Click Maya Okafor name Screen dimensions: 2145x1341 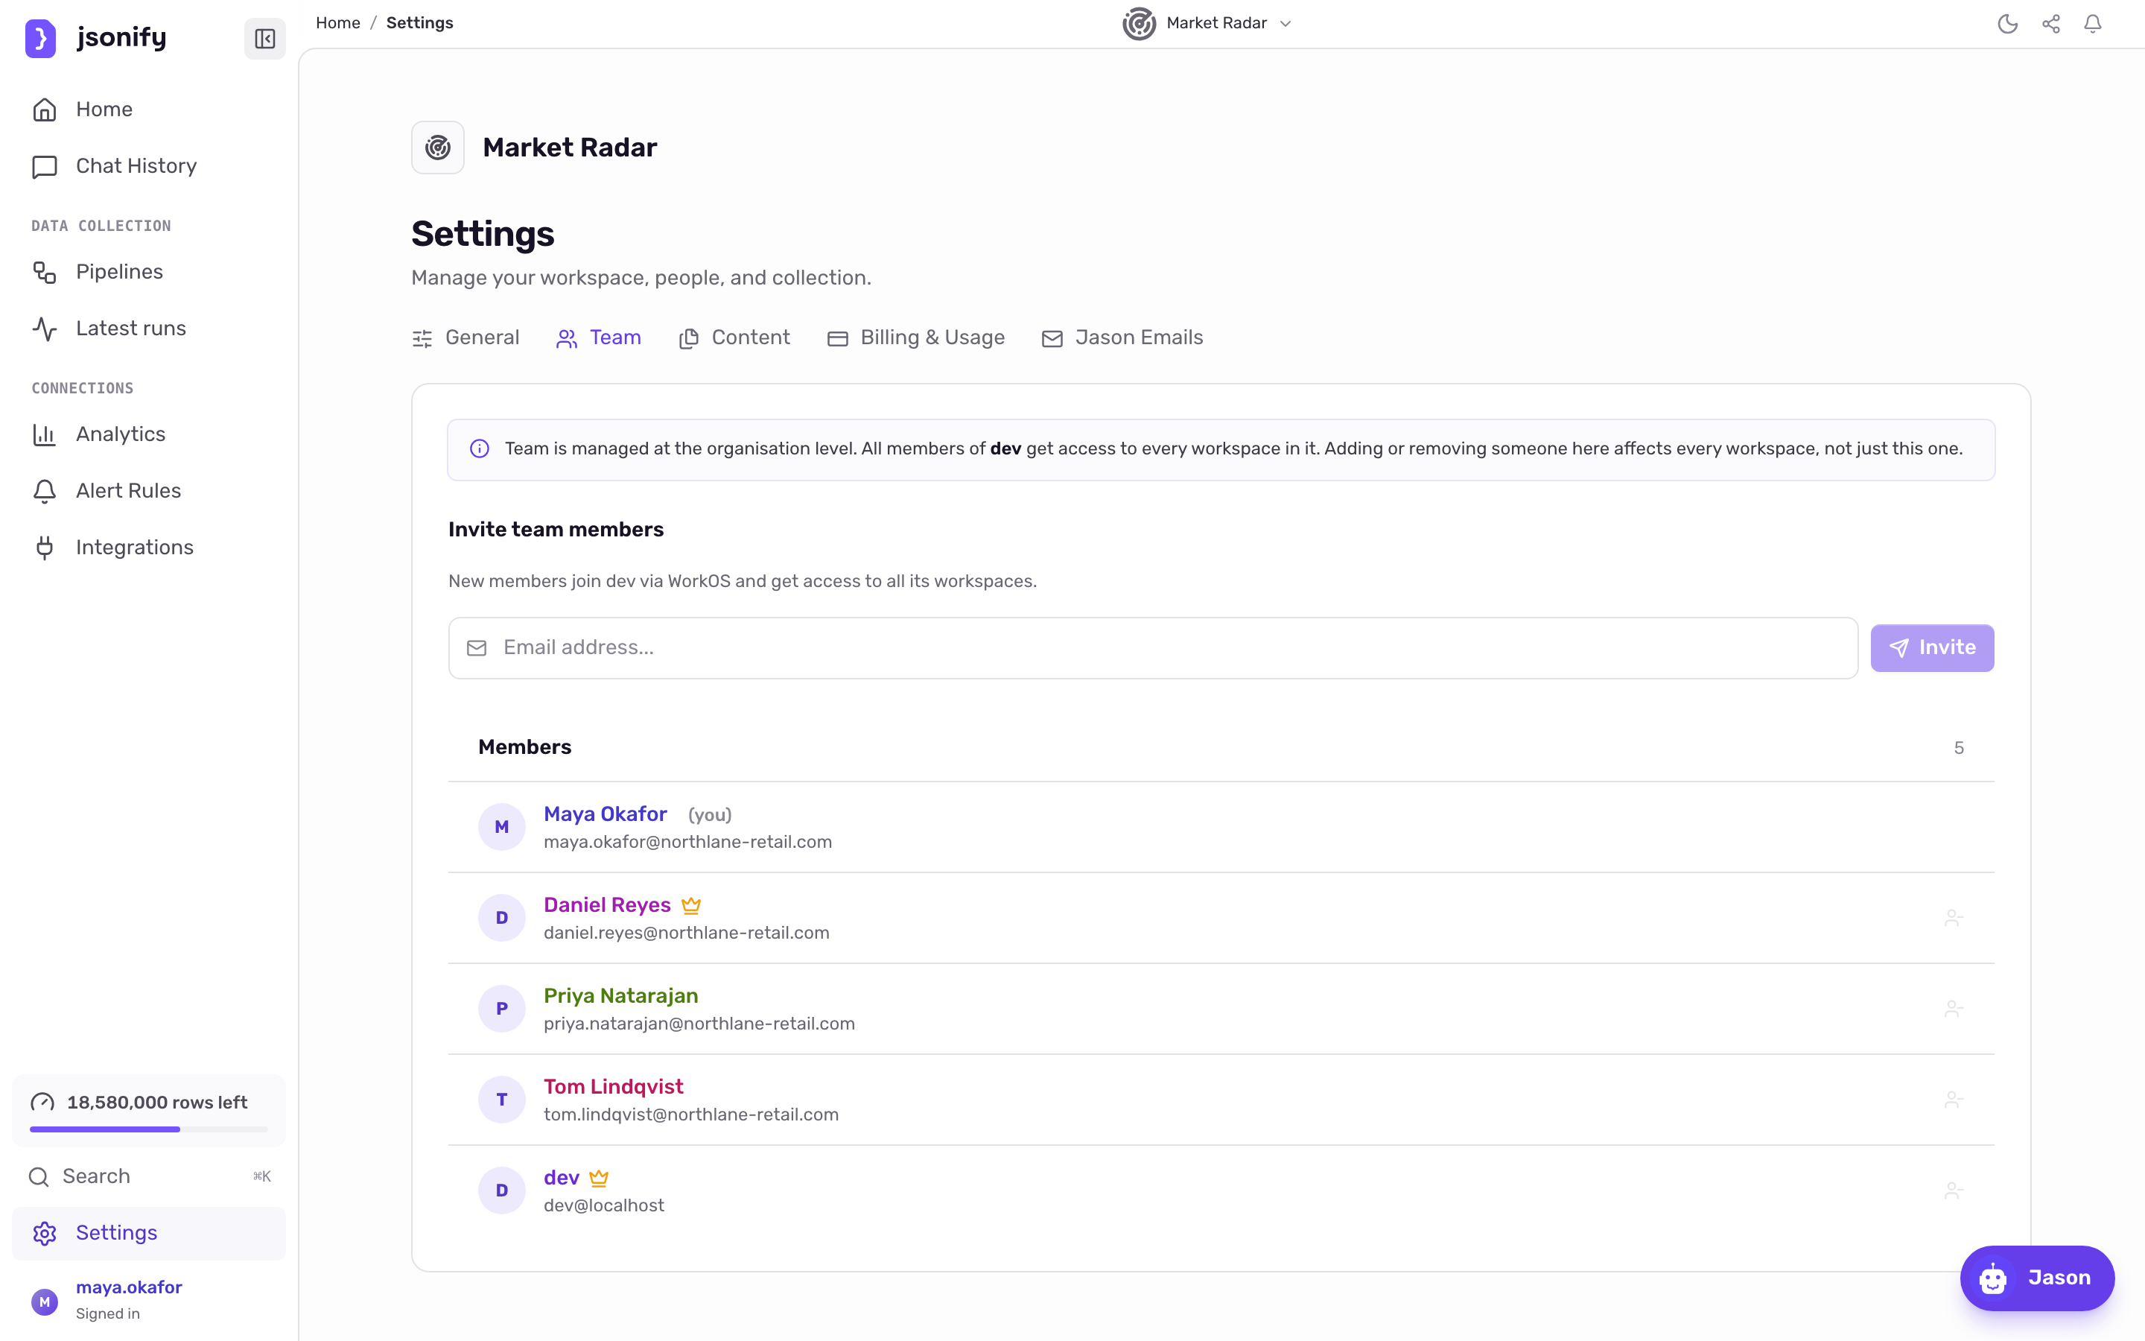[606, 814]
